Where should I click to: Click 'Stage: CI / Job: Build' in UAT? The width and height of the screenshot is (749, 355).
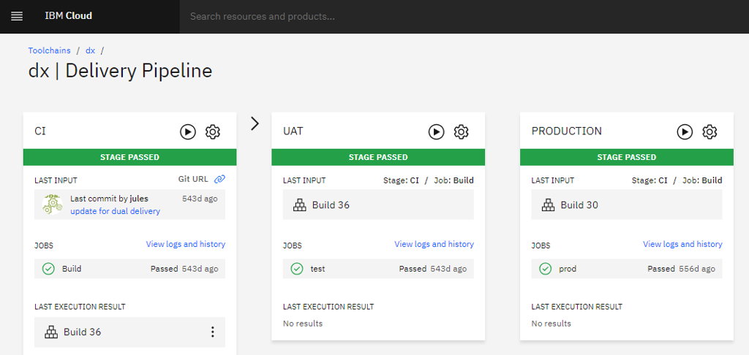429,180
